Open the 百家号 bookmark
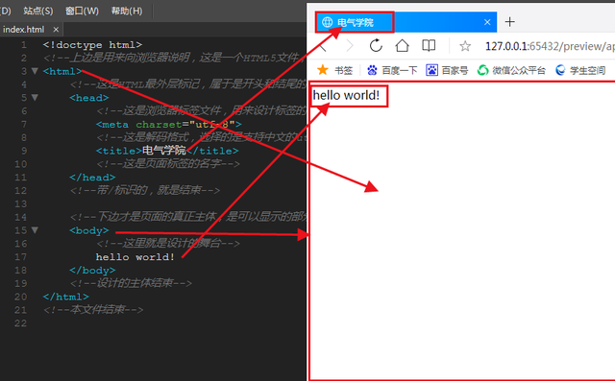 pos(448,70)
